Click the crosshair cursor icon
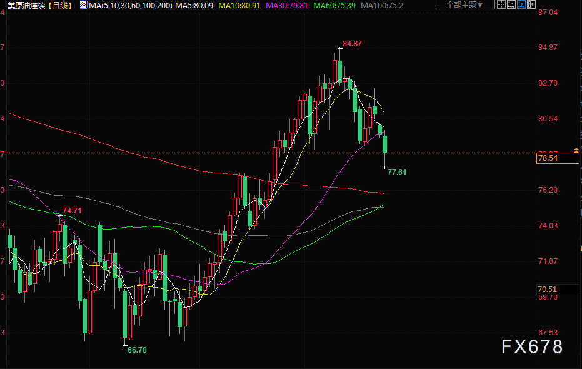This screenshot has width=582, height=369. (x=501, y=4)
